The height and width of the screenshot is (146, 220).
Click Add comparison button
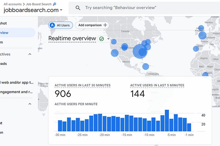click(92, 25)
